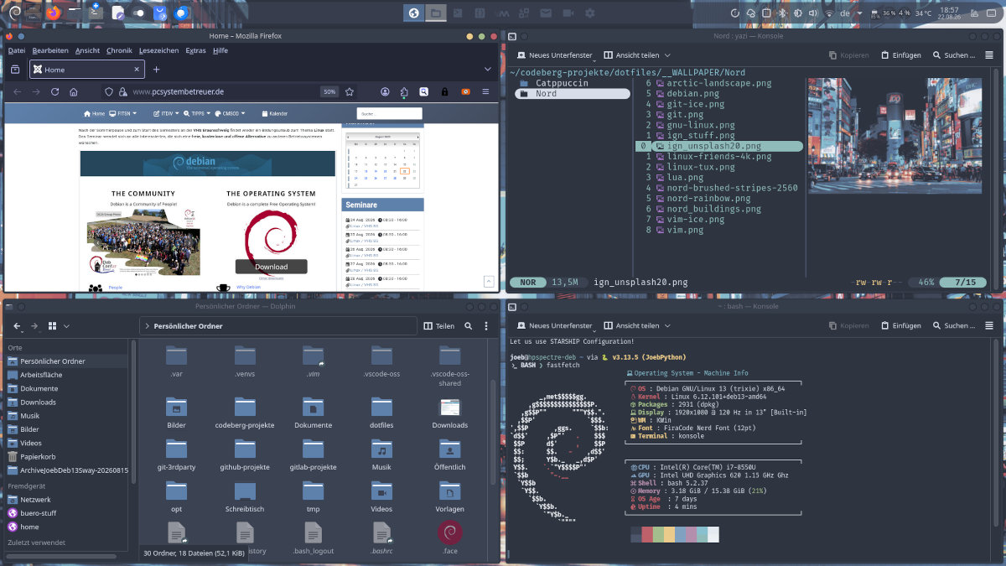Open the Debian application launcher in top panel

15,13
